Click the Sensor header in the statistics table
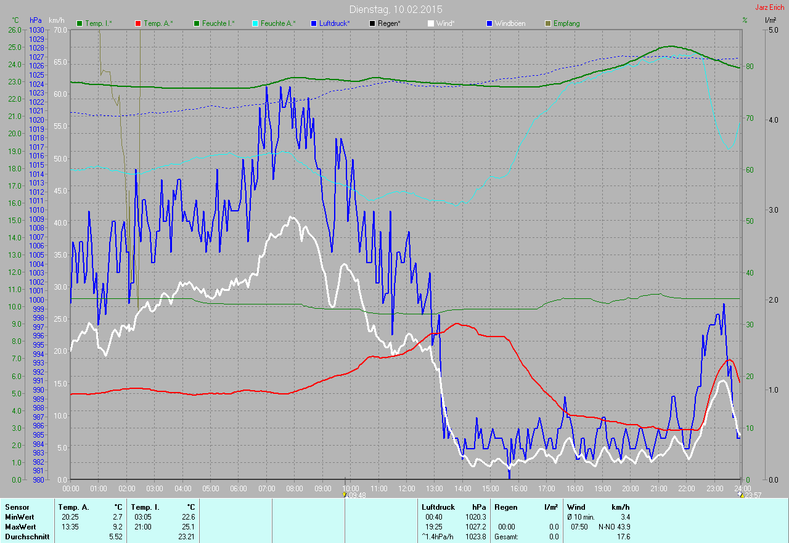Image resolution: width=789 pixels, height=543 pixels. pos(17,507)
